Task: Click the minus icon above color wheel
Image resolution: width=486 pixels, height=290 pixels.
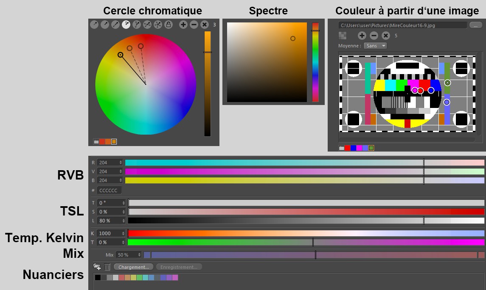Action: tap(194, 25)
